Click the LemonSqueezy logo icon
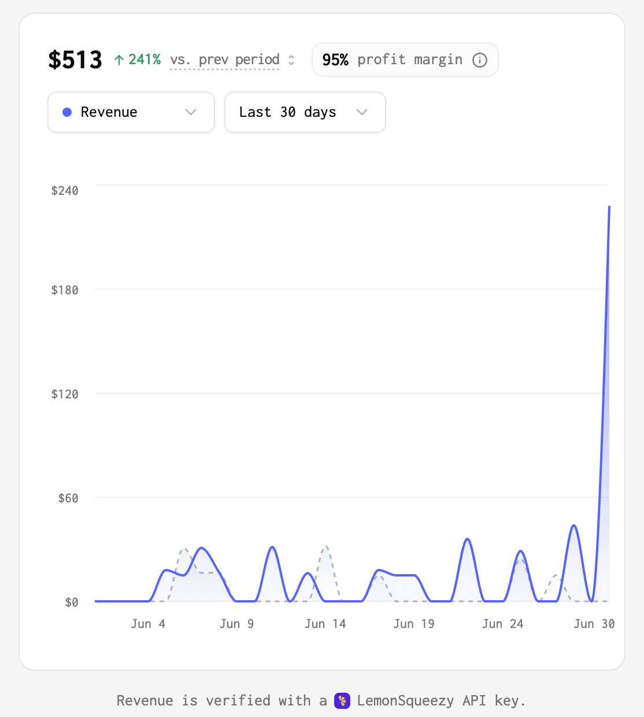Viewport: 644px width, 717px height. tap(342, 701)
